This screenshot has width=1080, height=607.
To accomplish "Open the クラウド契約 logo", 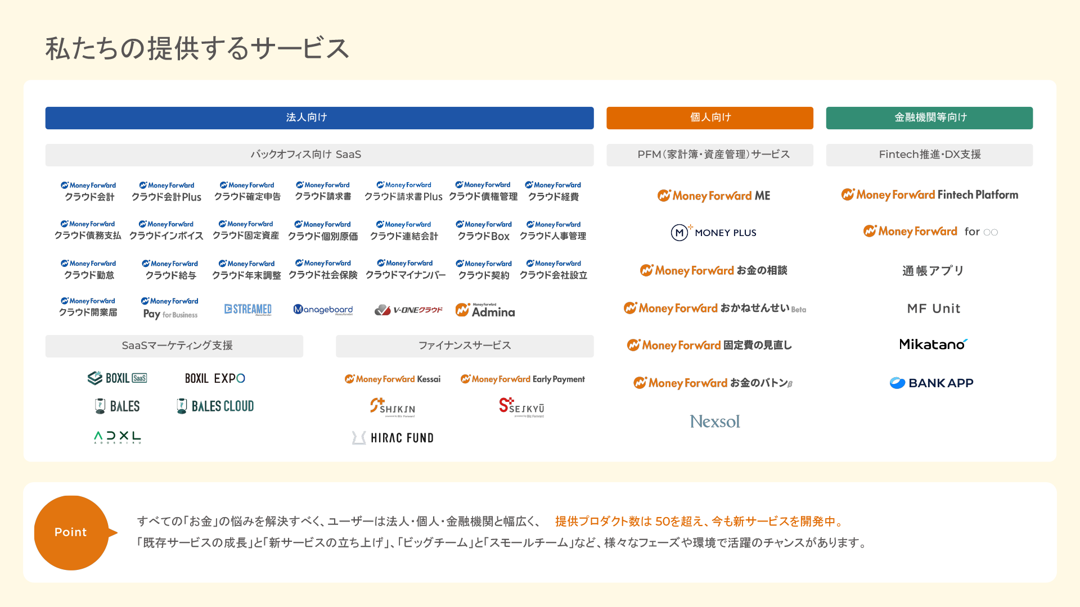I will tap(484, 270).
